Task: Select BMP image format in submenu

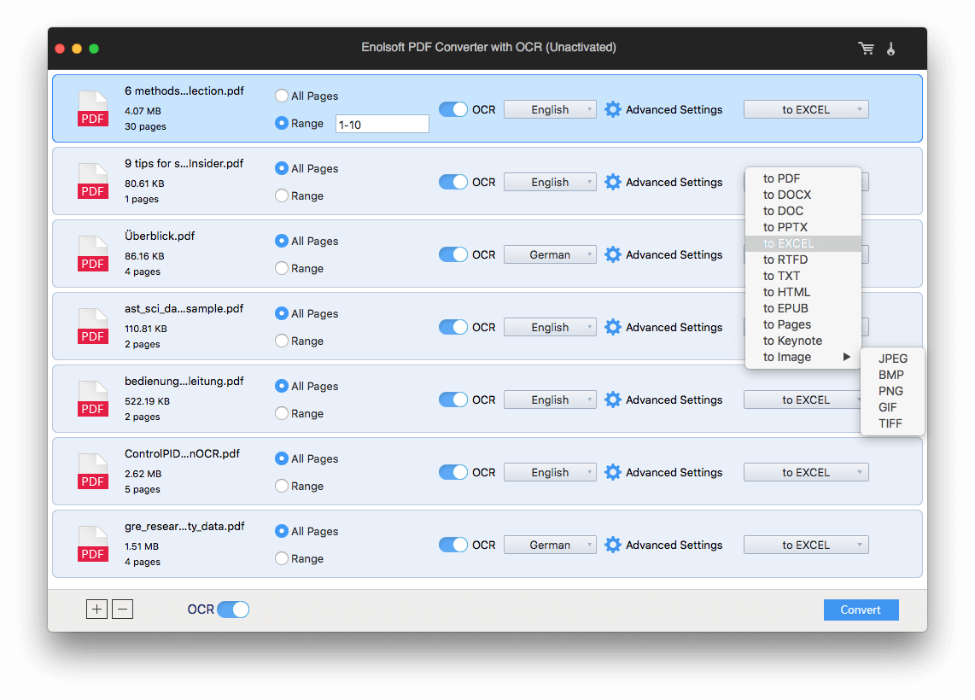Action: click(893, 375)
